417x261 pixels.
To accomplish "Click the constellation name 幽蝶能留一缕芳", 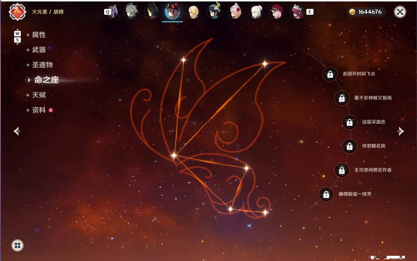I will click(x=355, y=194).
